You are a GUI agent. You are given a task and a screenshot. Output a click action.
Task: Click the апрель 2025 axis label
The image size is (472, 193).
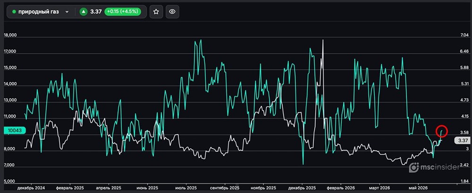[109, 188]
